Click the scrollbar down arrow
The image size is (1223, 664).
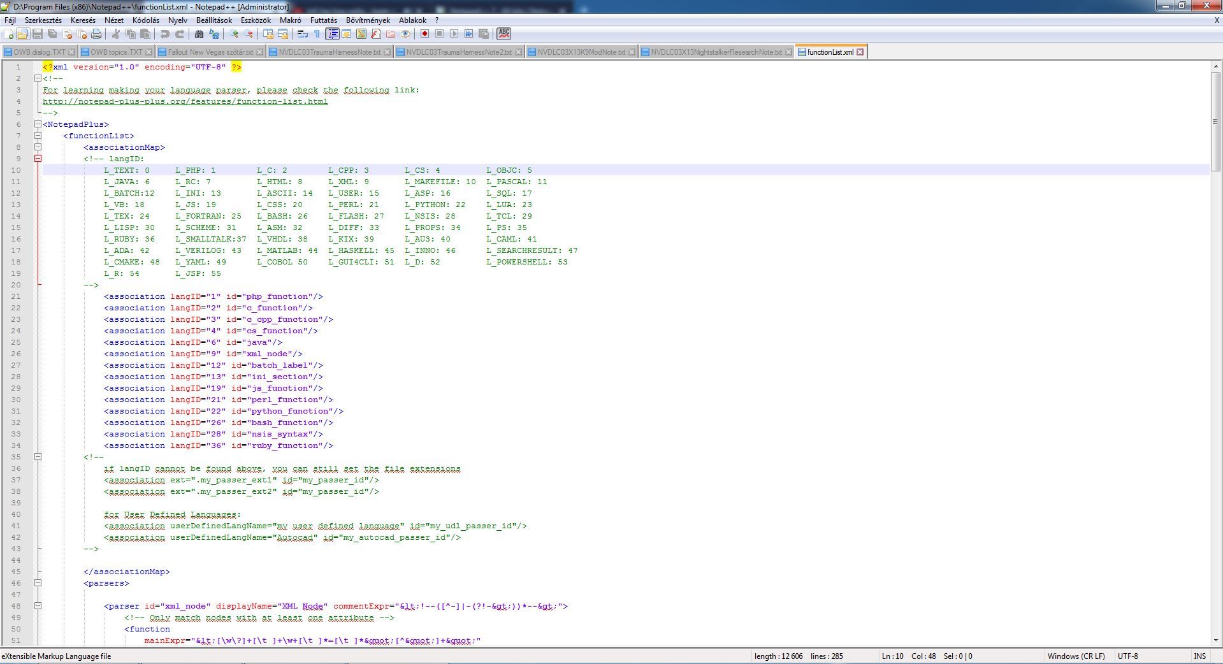coord(1216,640)
